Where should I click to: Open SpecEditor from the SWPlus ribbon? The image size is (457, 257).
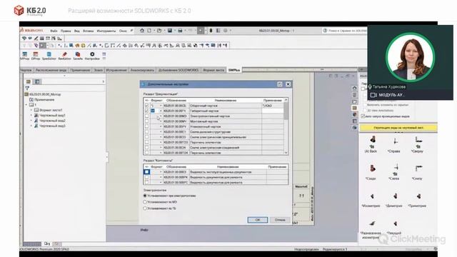tap(49, 56)
